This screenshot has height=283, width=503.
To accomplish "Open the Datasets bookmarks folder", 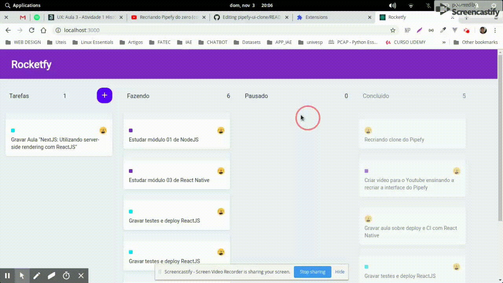I will tap(247, 42).
